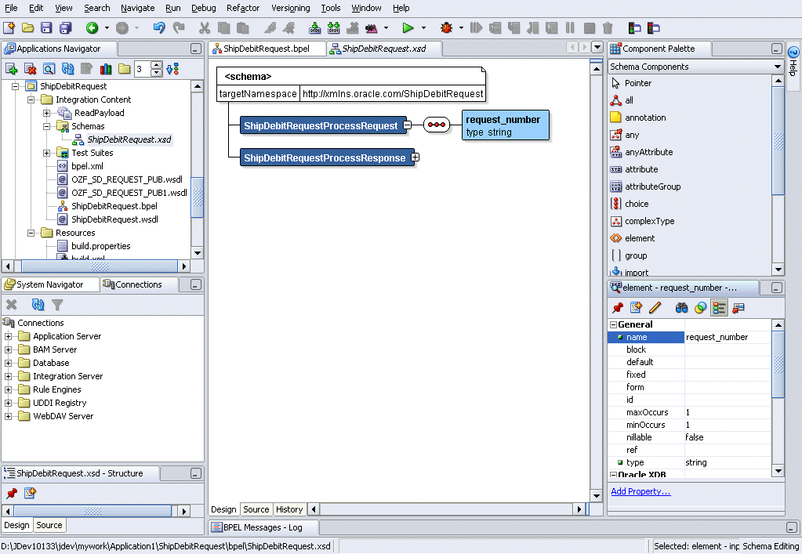The image size is (802, 554).
Task: Click the maxOccurs value field
Action: click(x=727, y=412)
